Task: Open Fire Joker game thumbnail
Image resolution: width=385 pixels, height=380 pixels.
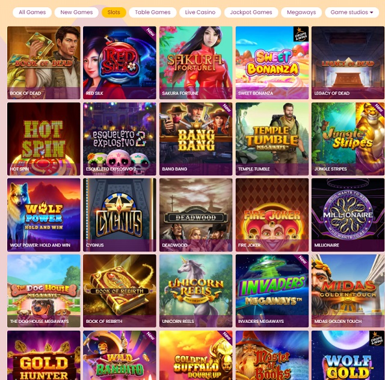Action: (272, 215)
